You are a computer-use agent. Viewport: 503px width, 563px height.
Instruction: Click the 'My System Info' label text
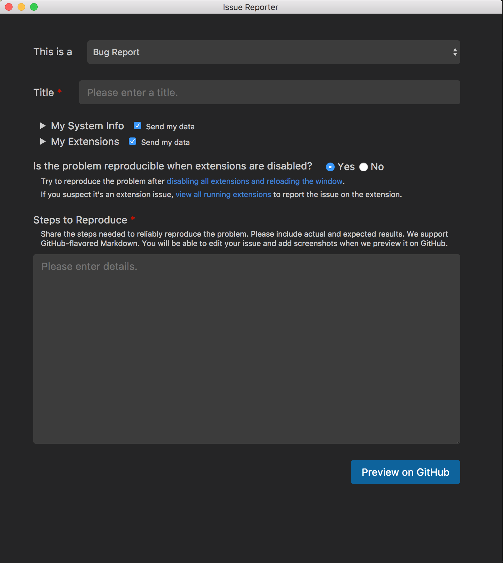click(x=87, y=126)
